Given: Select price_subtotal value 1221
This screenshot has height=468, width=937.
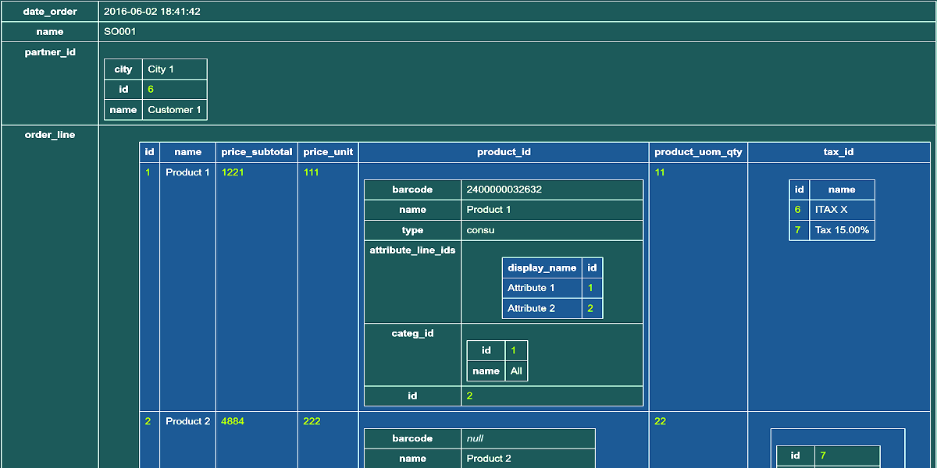Looking at the screenshot, I should [233, 172].
